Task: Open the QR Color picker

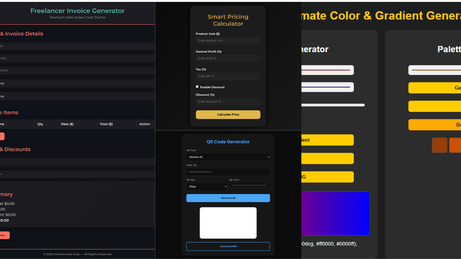Action: click(x=250, y=185)
